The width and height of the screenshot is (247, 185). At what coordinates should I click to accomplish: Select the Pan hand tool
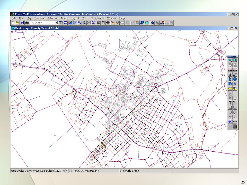pyautogui.click(x=230, y=65)
